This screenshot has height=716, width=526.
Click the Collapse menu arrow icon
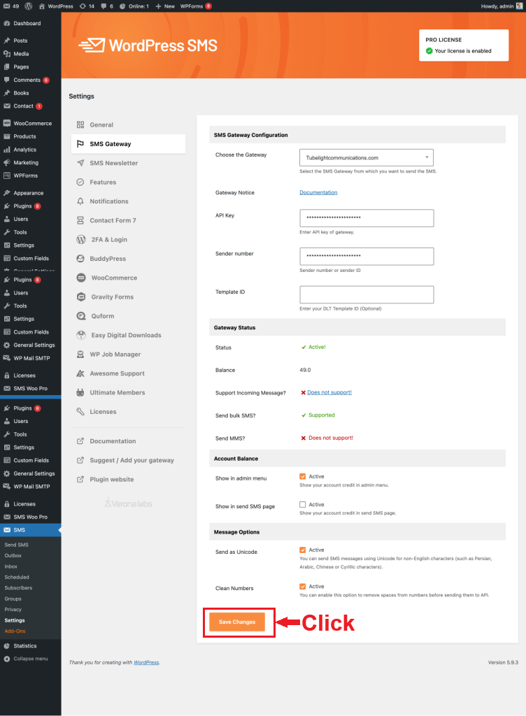point(7,659)
